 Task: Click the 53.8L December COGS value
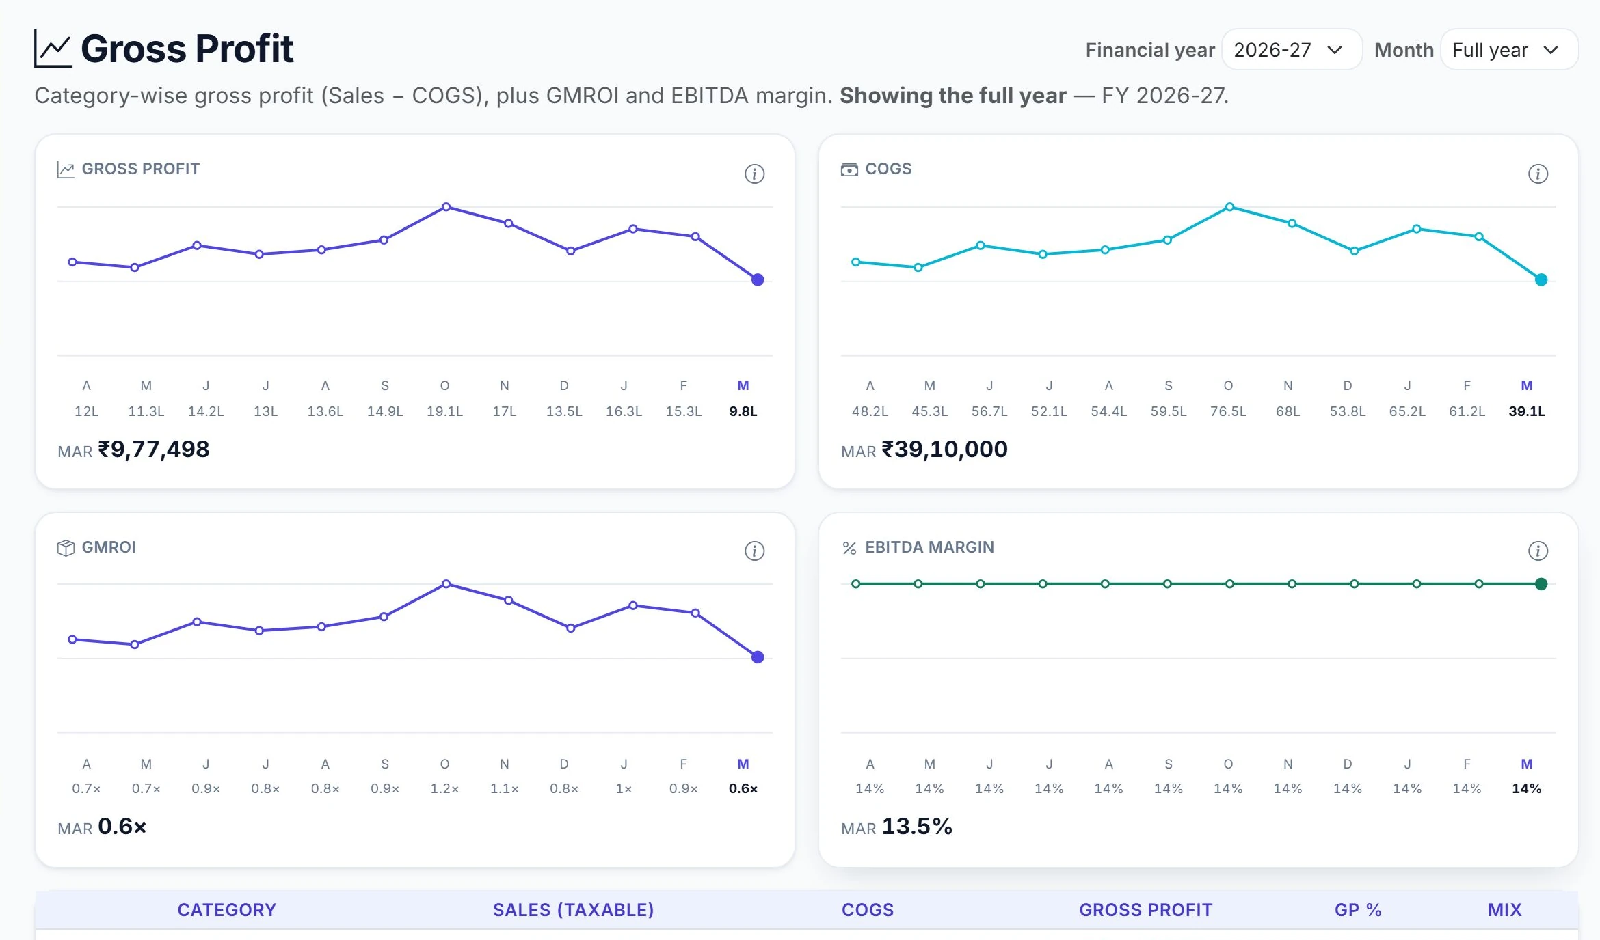click(x=1348, y=411)
